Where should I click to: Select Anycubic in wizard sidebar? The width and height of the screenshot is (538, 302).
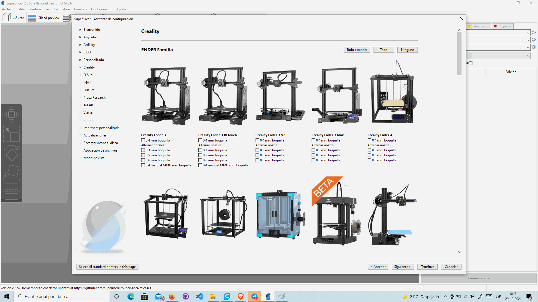[91, 37]
